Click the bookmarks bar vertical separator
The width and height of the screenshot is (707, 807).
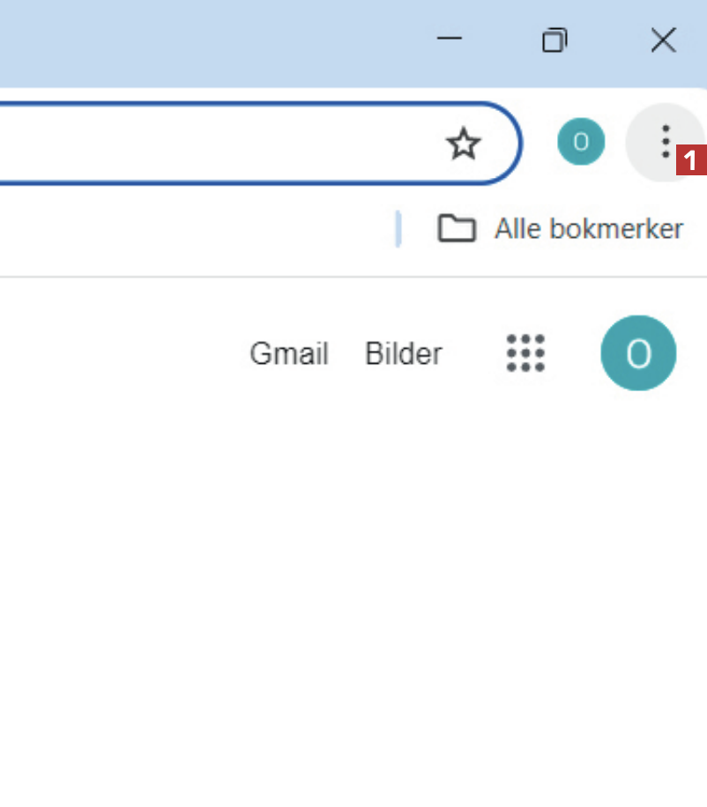tap(398, 229)
